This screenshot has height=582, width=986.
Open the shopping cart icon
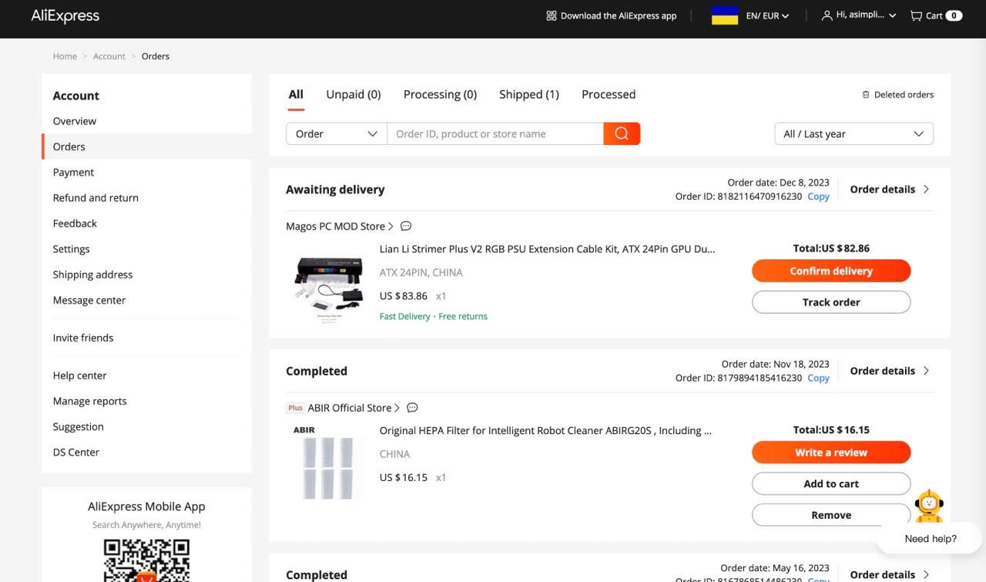pyautogui.click(x=916, y=15)
